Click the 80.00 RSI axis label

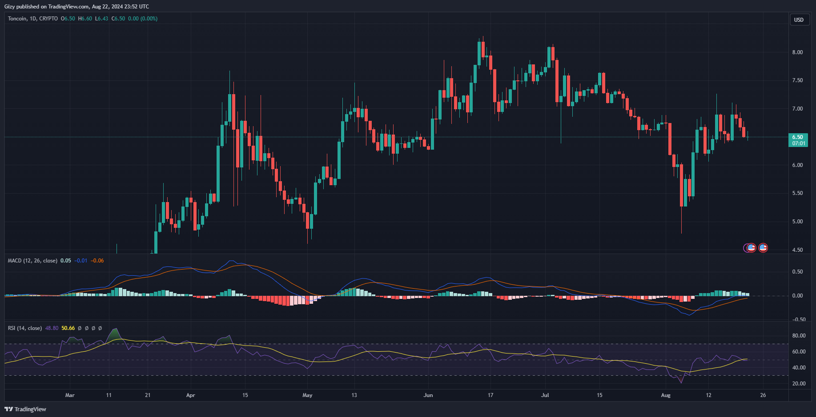point(799,336)
